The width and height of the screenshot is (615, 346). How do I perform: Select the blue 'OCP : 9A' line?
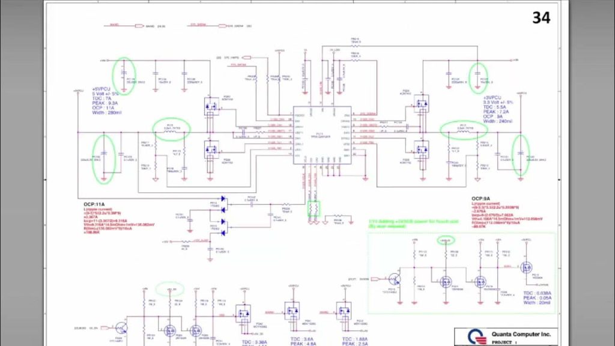coord(493,117)
